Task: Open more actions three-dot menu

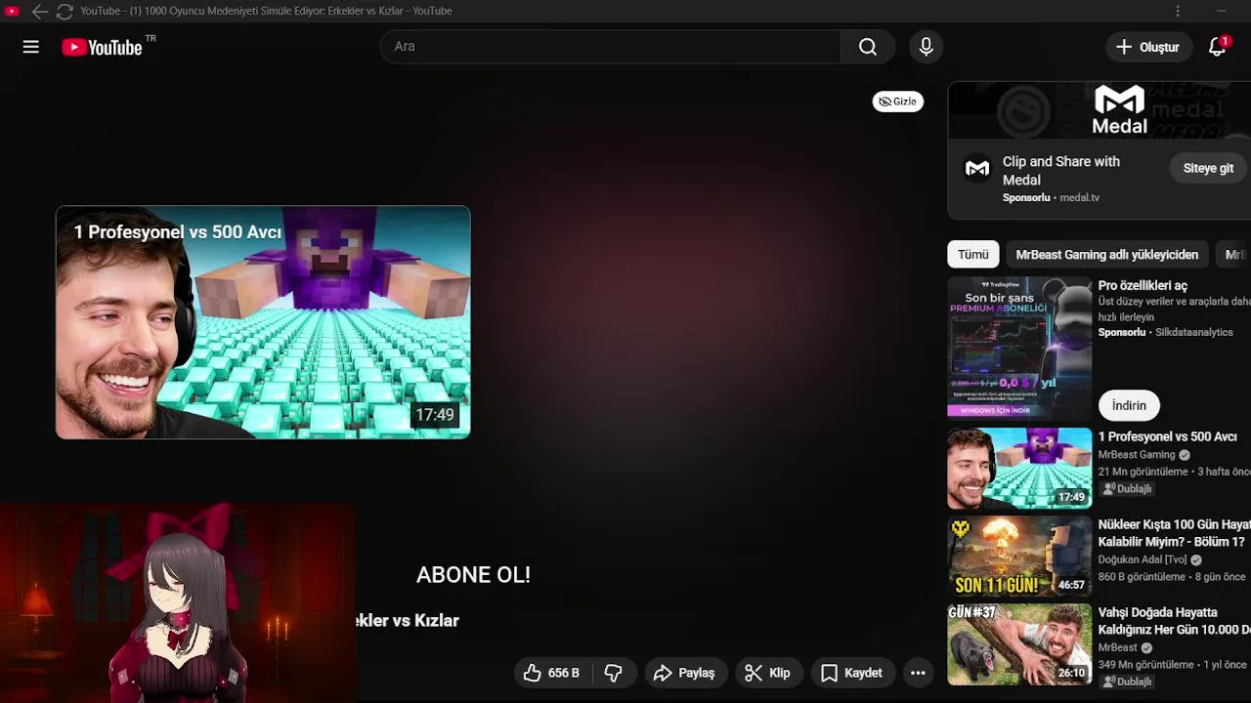Action: [x=918, y=673]
